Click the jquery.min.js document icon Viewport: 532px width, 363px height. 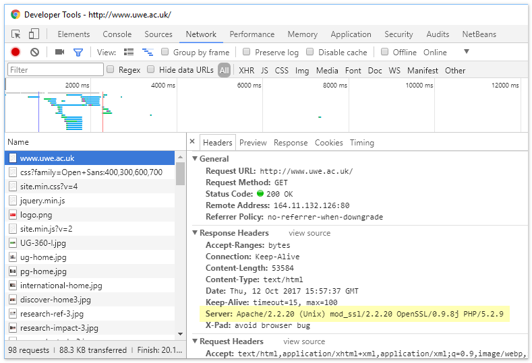tap(13, 201)
